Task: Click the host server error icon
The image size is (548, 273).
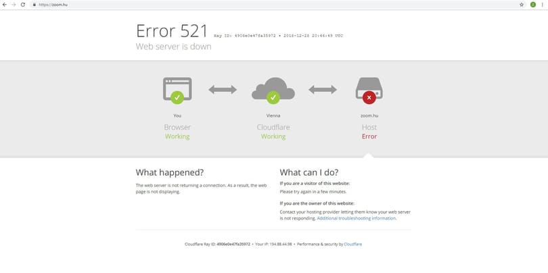Action: [x=369, y=91]
